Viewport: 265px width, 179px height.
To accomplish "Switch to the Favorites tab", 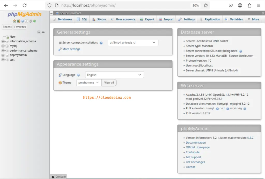I will (20, 27).
